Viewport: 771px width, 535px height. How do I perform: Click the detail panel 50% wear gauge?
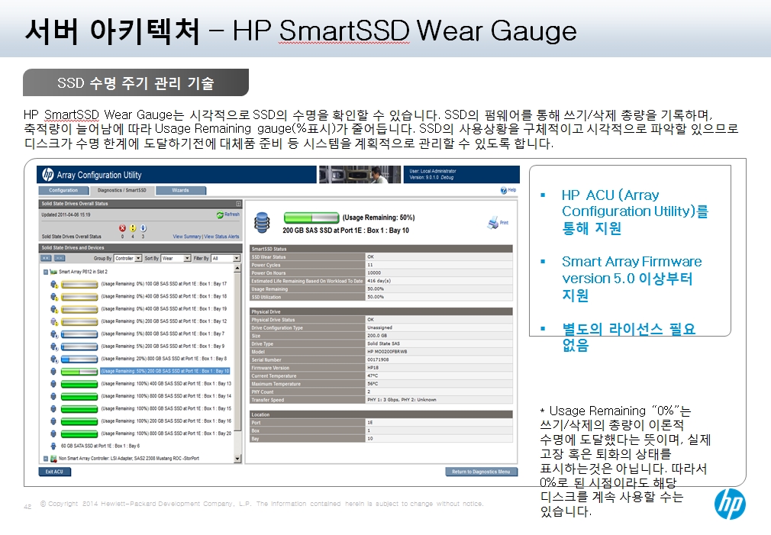311,218
